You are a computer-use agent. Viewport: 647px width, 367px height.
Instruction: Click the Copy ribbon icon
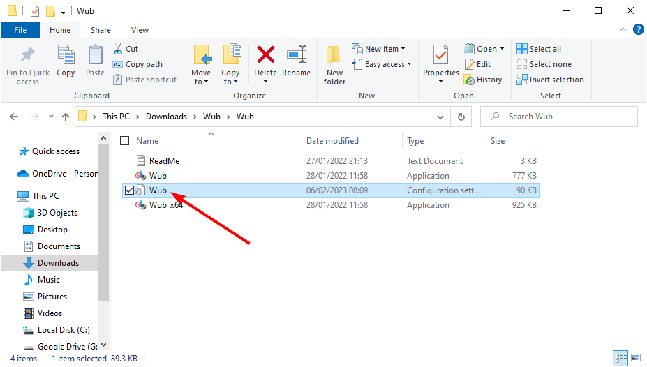[x=66, y=55]
